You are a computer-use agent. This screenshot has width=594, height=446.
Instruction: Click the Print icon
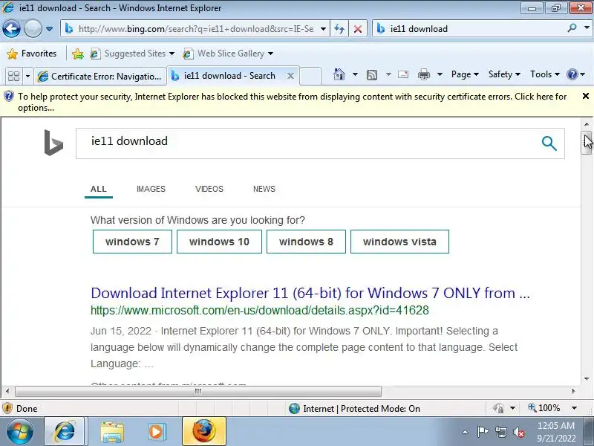[423, 74]
